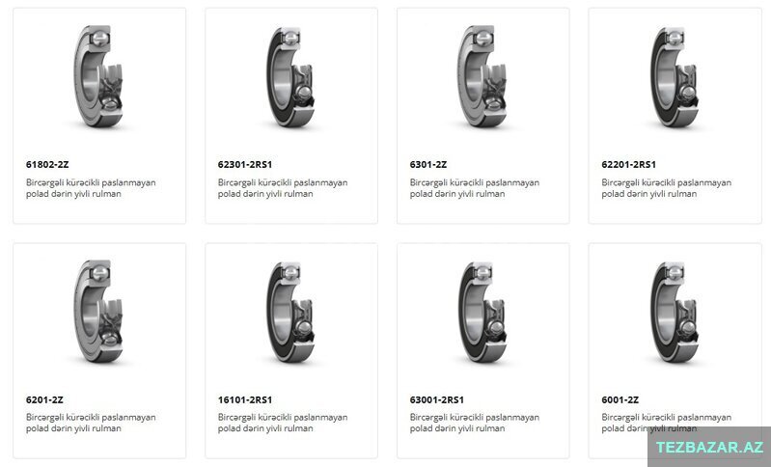This screenshot has width=771, height=467.
Task: Open the 16101-2RS1 bearing image
Action: click(290, 311)
